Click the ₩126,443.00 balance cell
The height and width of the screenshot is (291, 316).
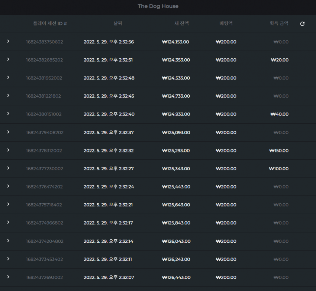pos(176,278)
